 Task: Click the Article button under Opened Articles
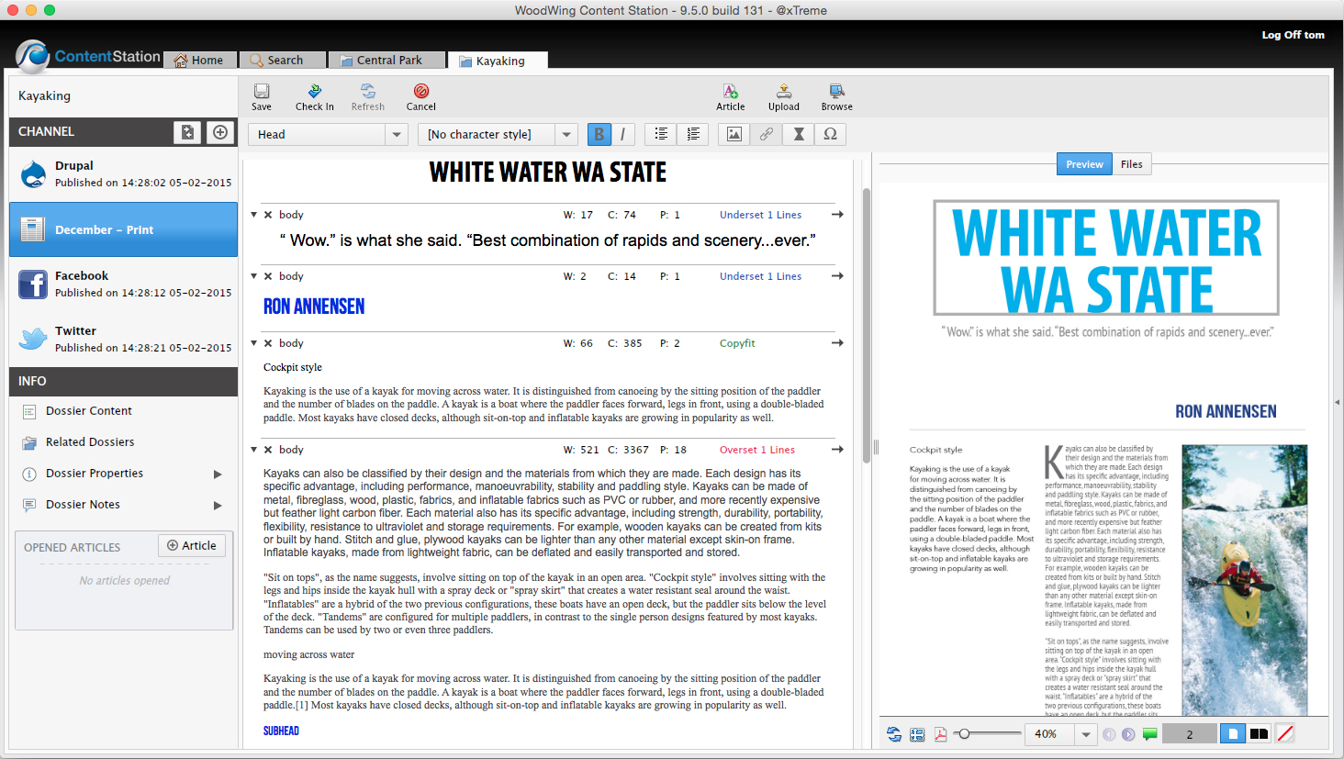(192, 545)
